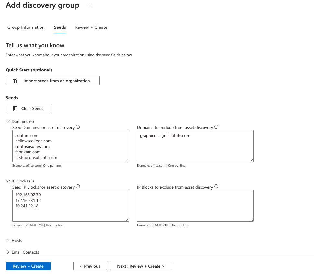Click info icon for Domains to exclude
Viewport: 314px width, 274px height.
pos(216,127)
